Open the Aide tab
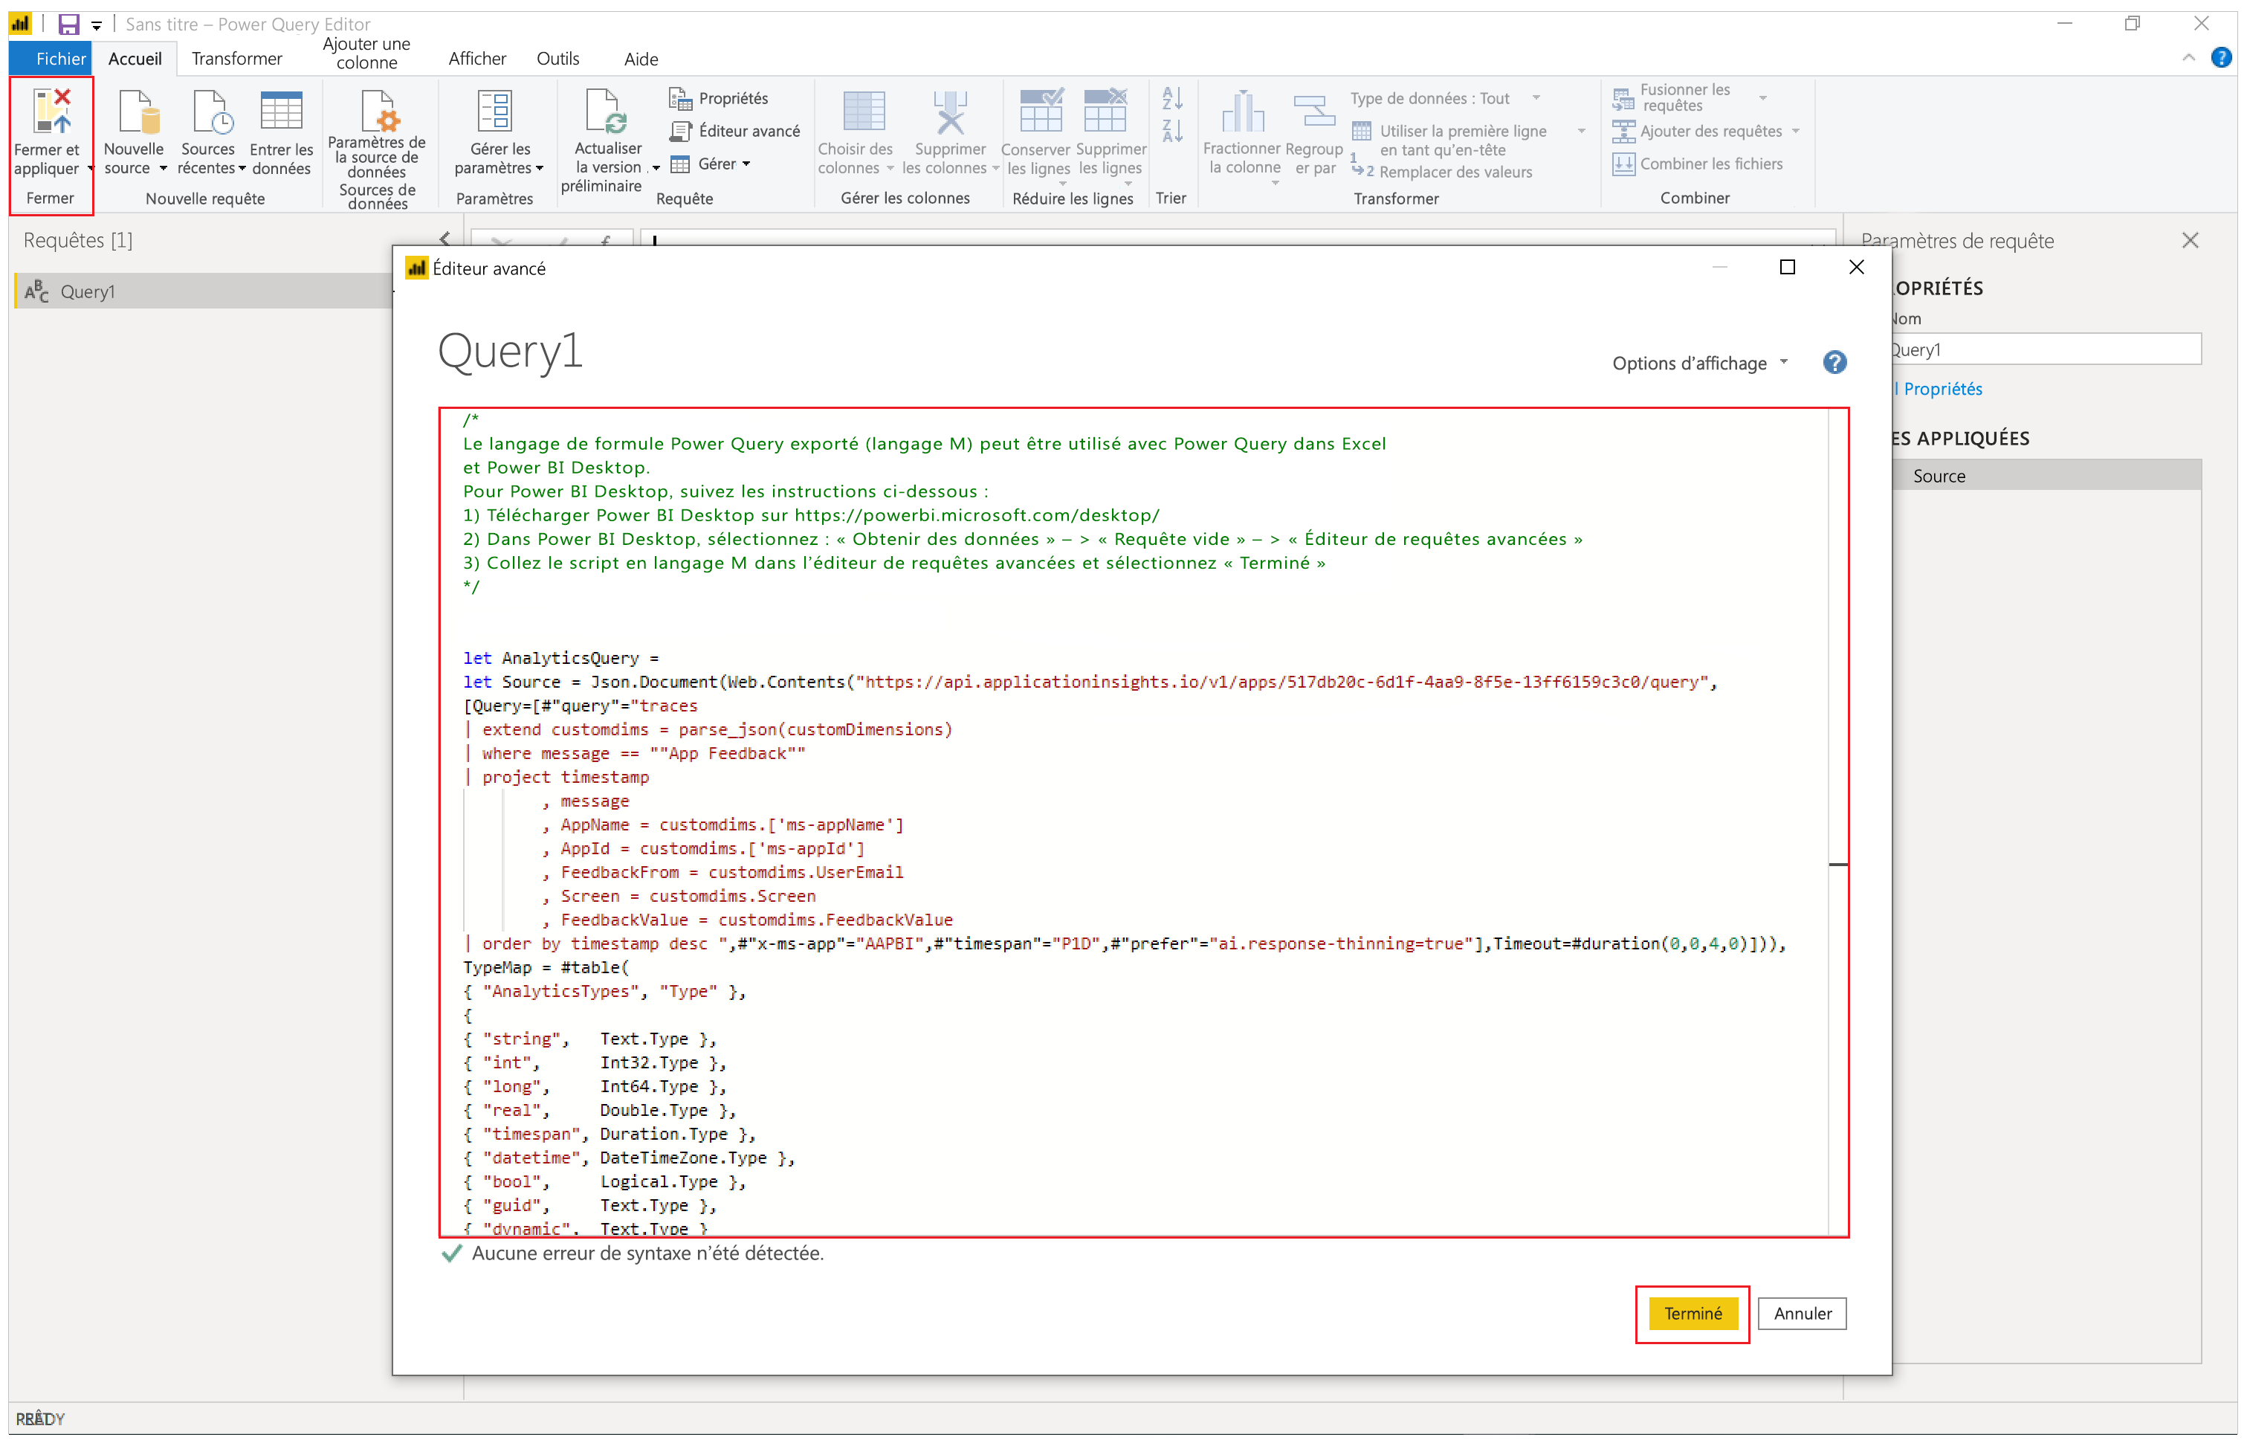 640,58
